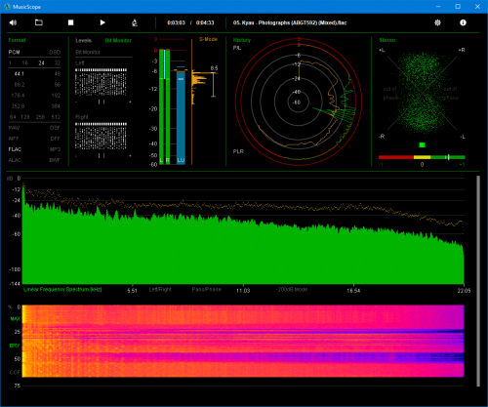Click the P/L label in History view

tap(237, 48)
